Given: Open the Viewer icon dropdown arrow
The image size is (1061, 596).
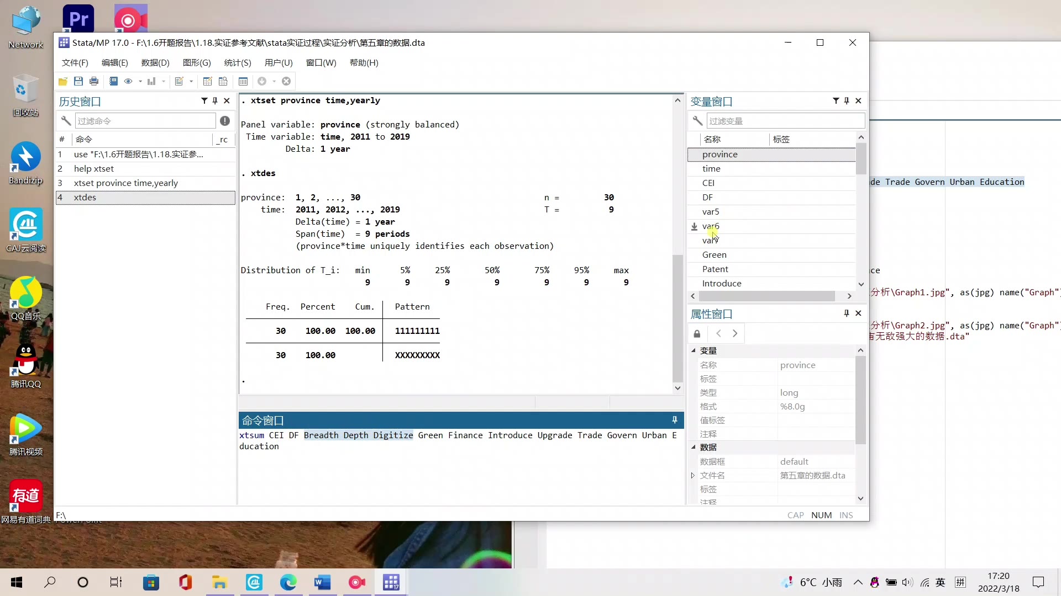Looking at the screenshot, I should click(x=140, y=81).
